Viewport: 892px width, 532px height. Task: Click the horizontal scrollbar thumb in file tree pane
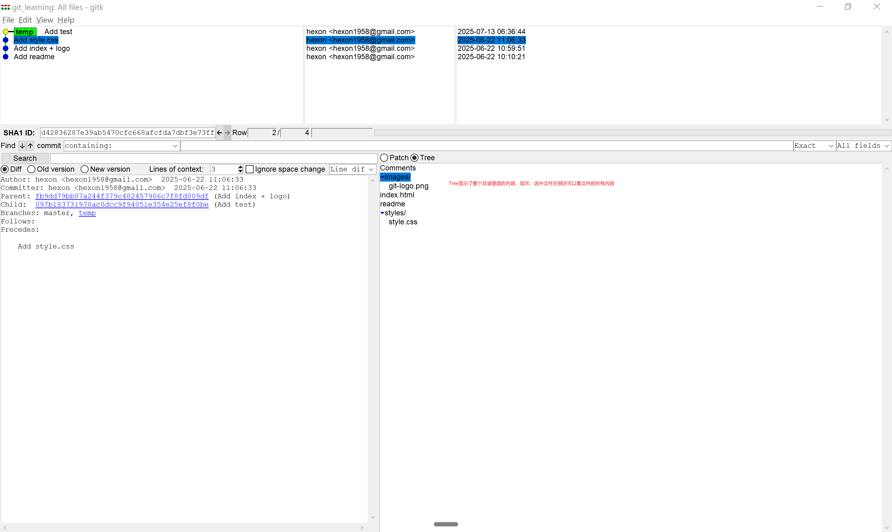pos(446,524)
